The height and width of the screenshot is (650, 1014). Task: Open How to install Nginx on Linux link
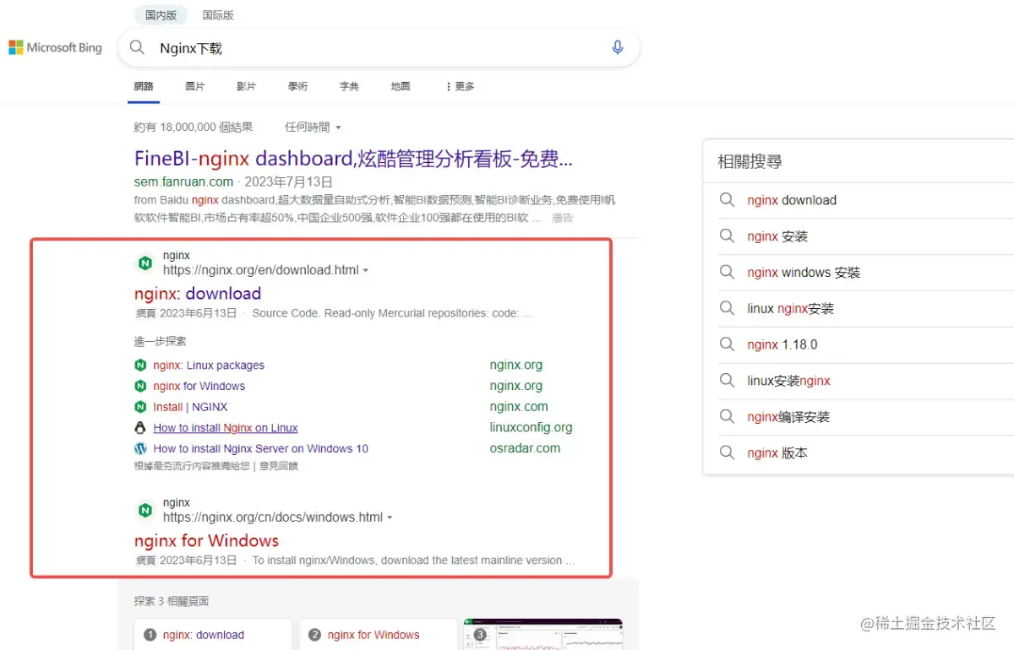coord(226,428)
